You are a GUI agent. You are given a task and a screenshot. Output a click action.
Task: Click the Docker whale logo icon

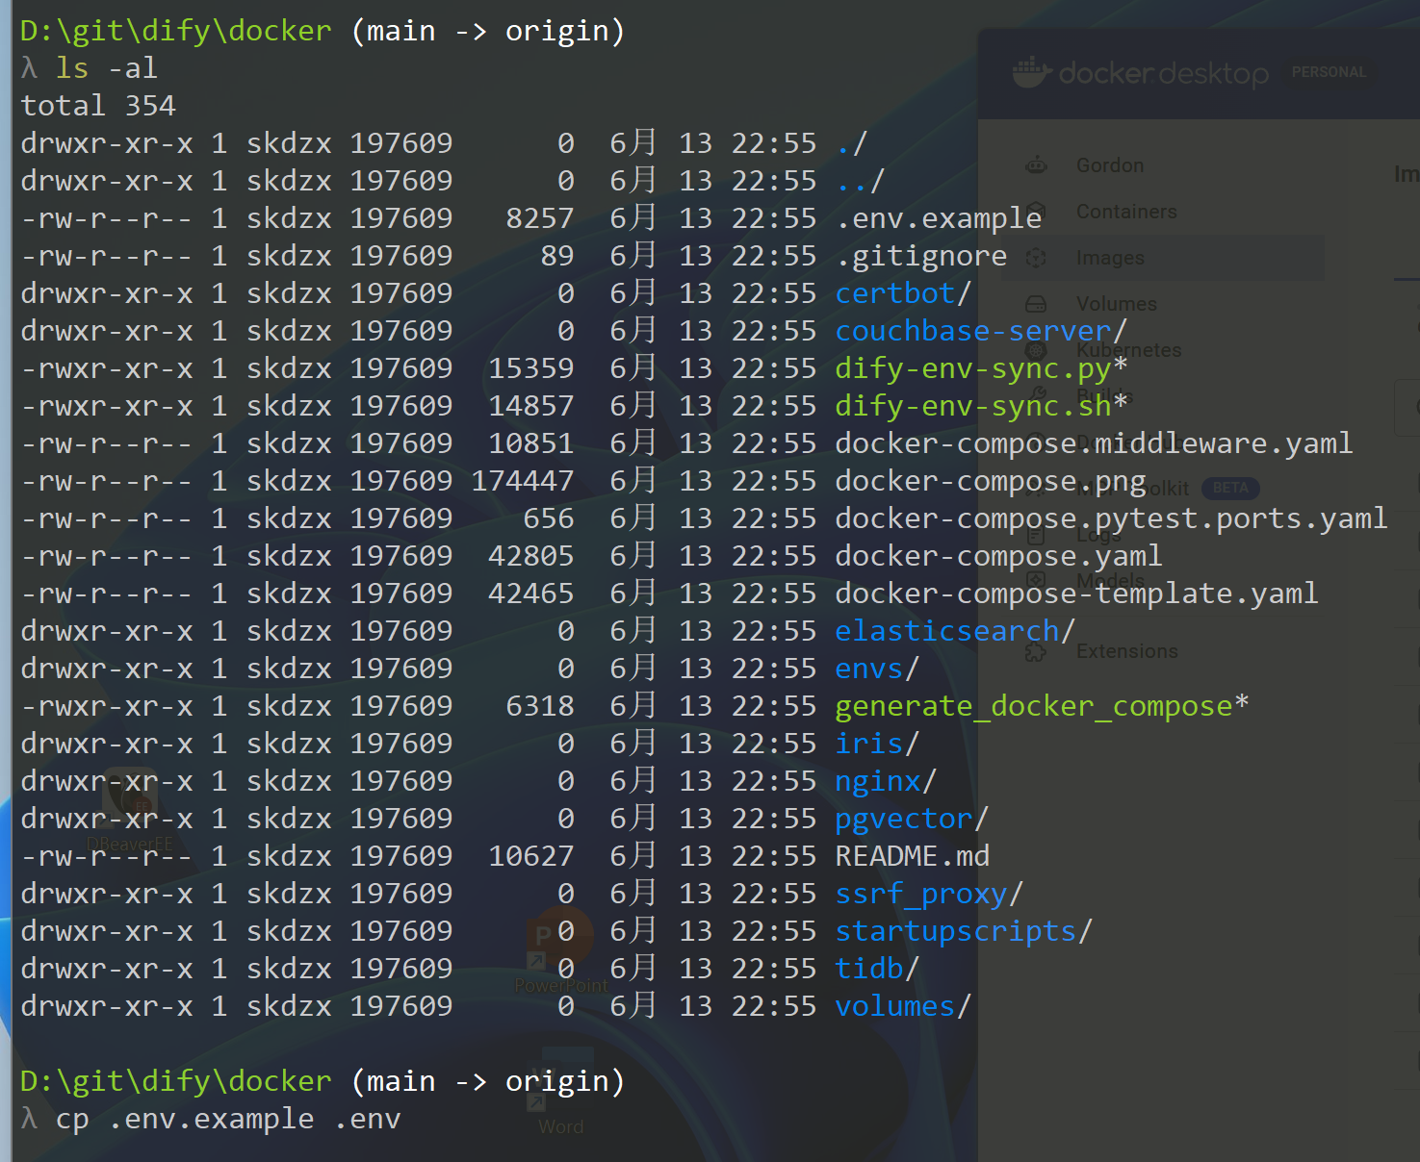tap(1031, 72)
